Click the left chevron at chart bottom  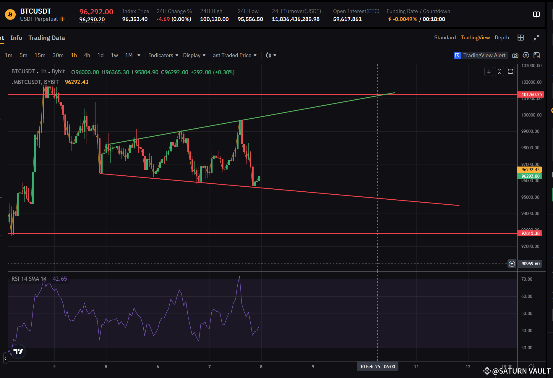coord(5,358)
